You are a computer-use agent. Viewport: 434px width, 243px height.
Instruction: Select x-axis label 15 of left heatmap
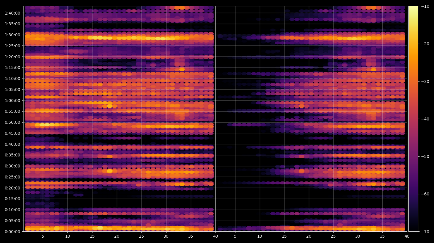[92, 236]
